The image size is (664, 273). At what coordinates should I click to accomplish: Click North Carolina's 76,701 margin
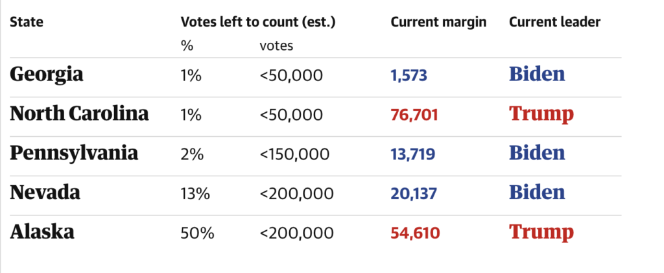pos(414,115)
